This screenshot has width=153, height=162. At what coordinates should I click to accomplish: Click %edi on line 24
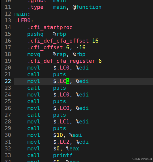(82, 95)
